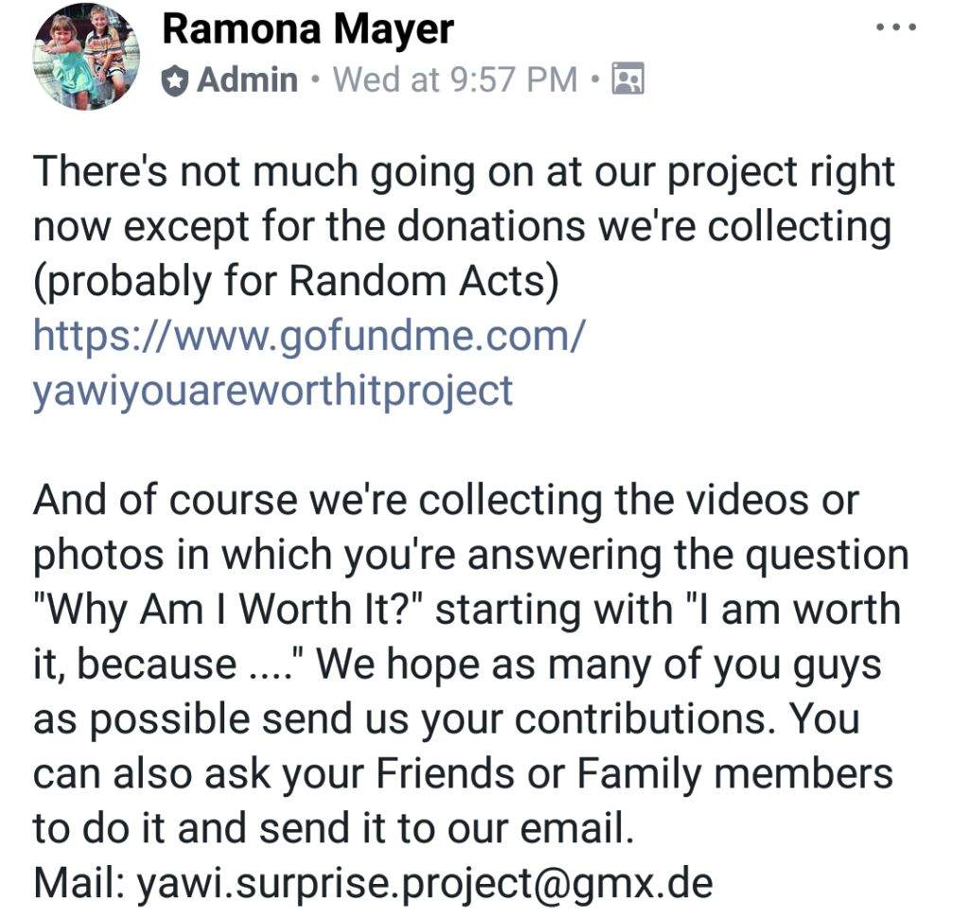The image size is (969, 918).
Task: Open the three-dot post options menu
Action: tap(895, 27)
